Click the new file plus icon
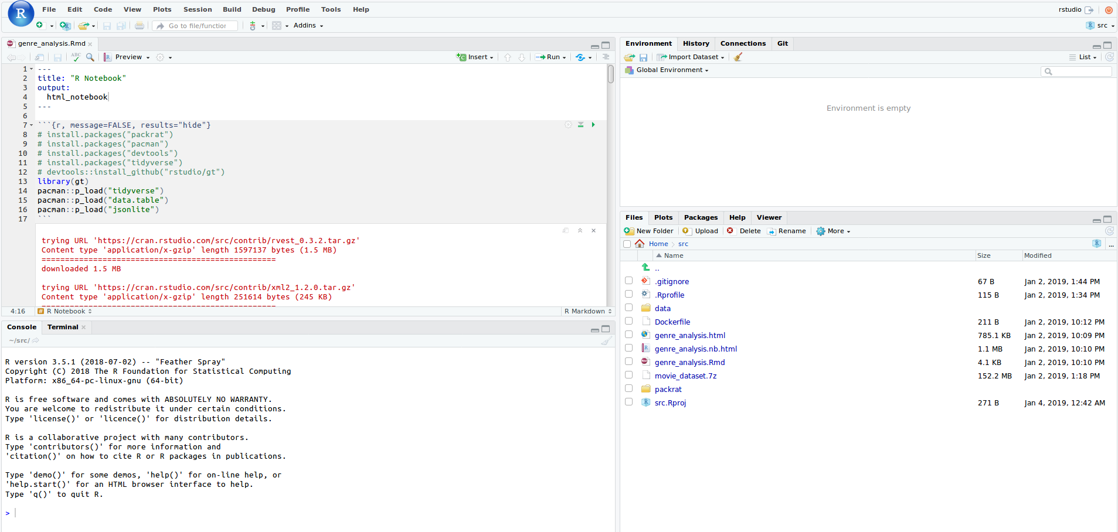Image resolution: width=1118 pixels, height=532 pixels. pyautogui.click(x=39, y=25)
